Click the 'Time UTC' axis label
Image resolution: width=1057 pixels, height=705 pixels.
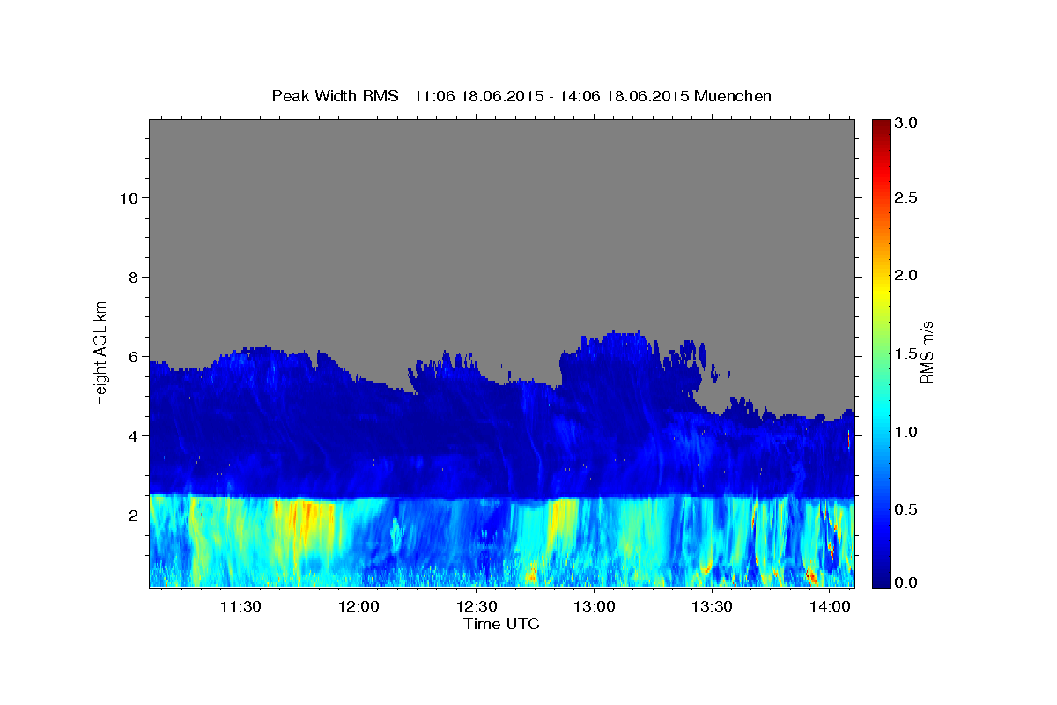pos(501,624)
